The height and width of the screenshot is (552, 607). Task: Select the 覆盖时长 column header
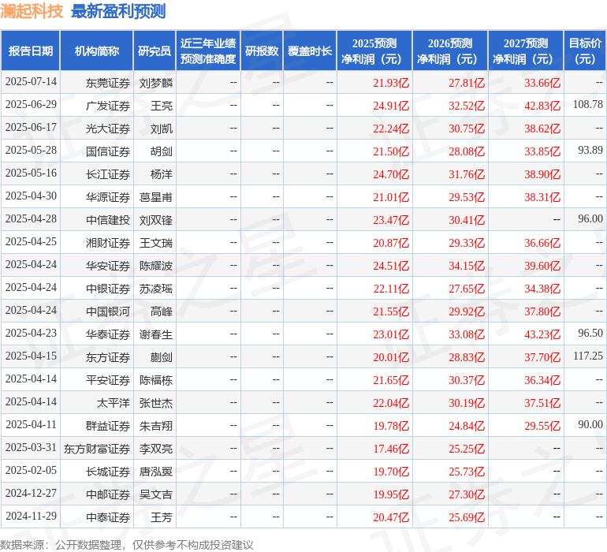pos(310,51)
